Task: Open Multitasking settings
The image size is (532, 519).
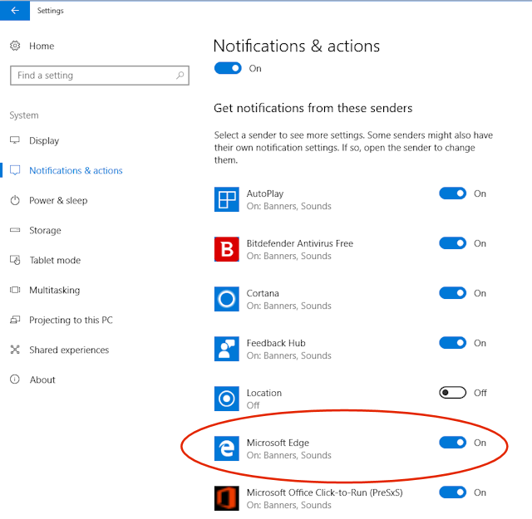Action: coord(55,290)
